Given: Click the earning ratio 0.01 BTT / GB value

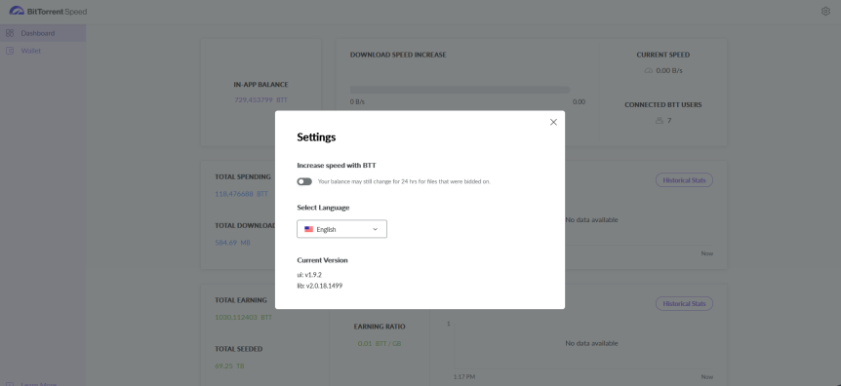Looking at the screenshot, I should 380,344.
